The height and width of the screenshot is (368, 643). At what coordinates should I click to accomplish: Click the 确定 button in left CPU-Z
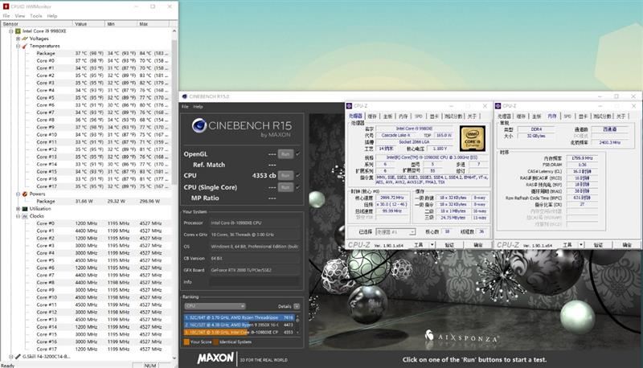(478, 244)
